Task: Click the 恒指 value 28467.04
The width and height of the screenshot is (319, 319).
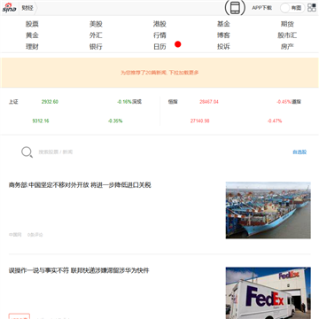Action: (209, 102)
